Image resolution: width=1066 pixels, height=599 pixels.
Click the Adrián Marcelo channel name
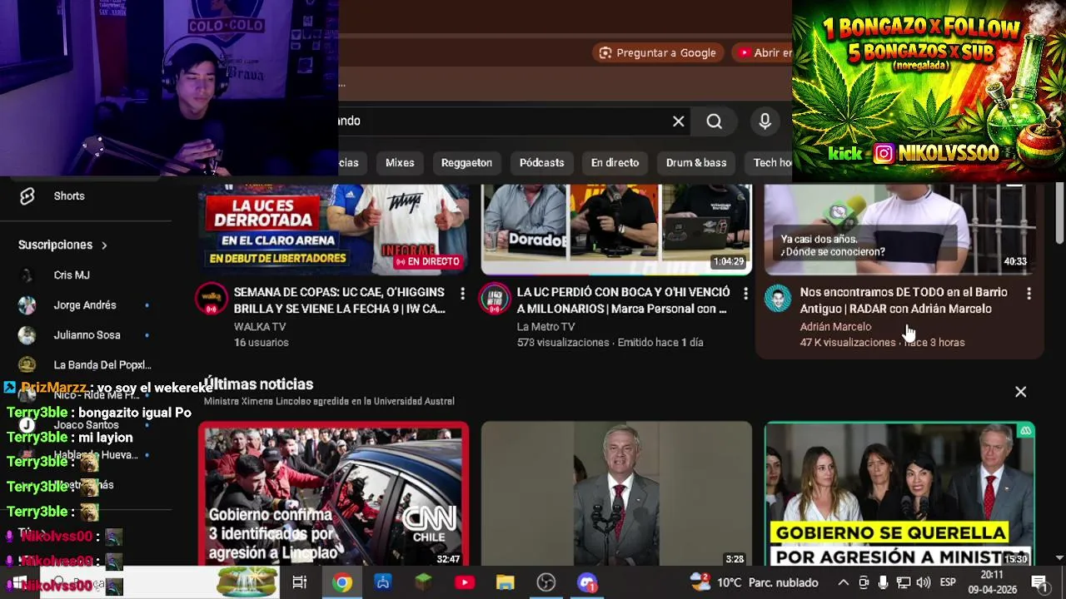click(835, 327)
